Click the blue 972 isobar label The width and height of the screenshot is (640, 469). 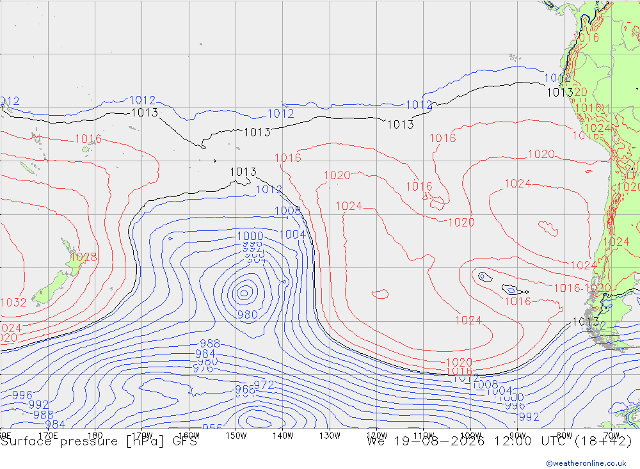(x=264, y=385)
